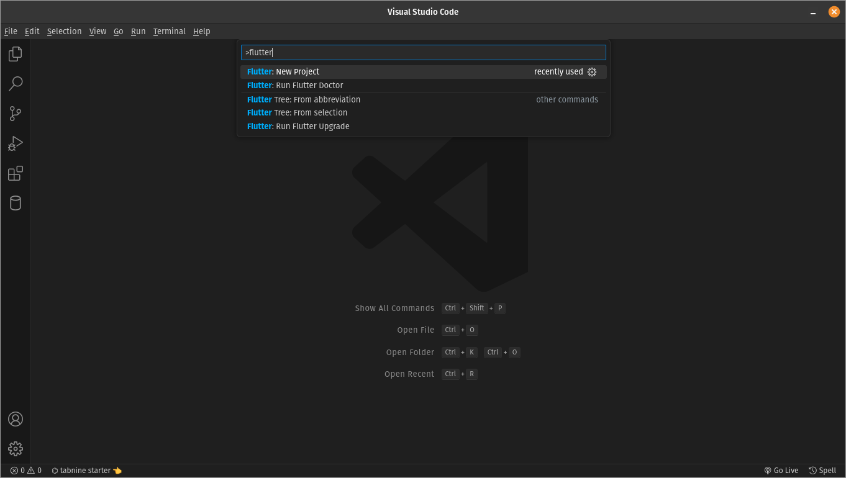Start Go Live server from status bar

point(781,471)
